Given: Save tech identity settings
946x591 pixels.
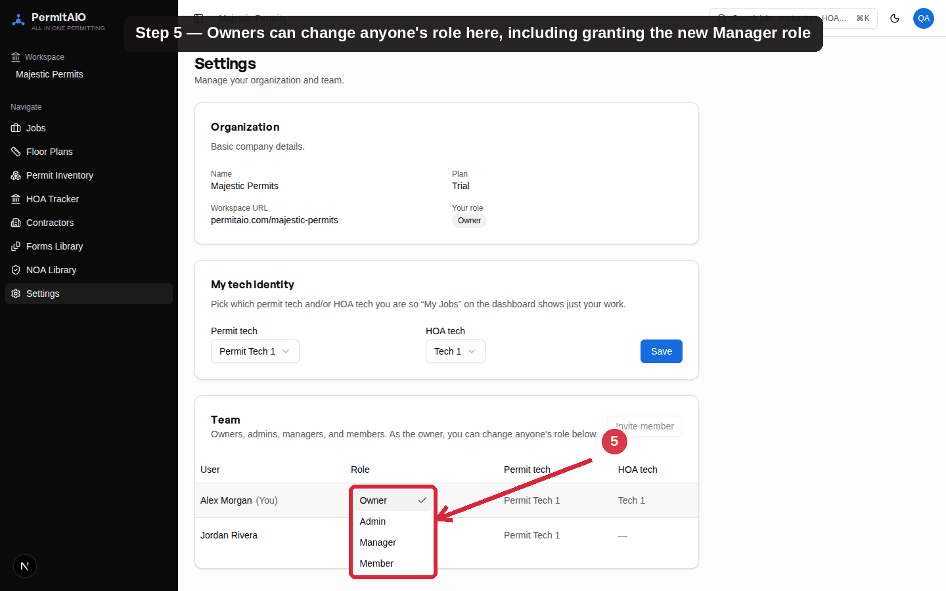Looking at the screenshot, I should tap(662, 351).
